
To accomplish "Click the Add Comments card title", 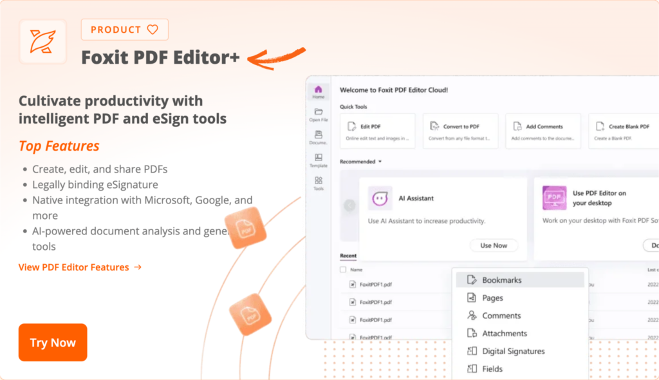I will (x=544, y=126).
